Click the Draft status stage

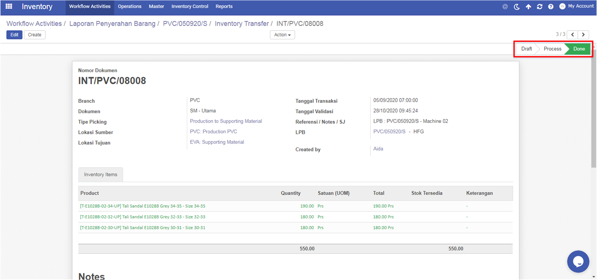pyautogui.click(x=527, y=49)
